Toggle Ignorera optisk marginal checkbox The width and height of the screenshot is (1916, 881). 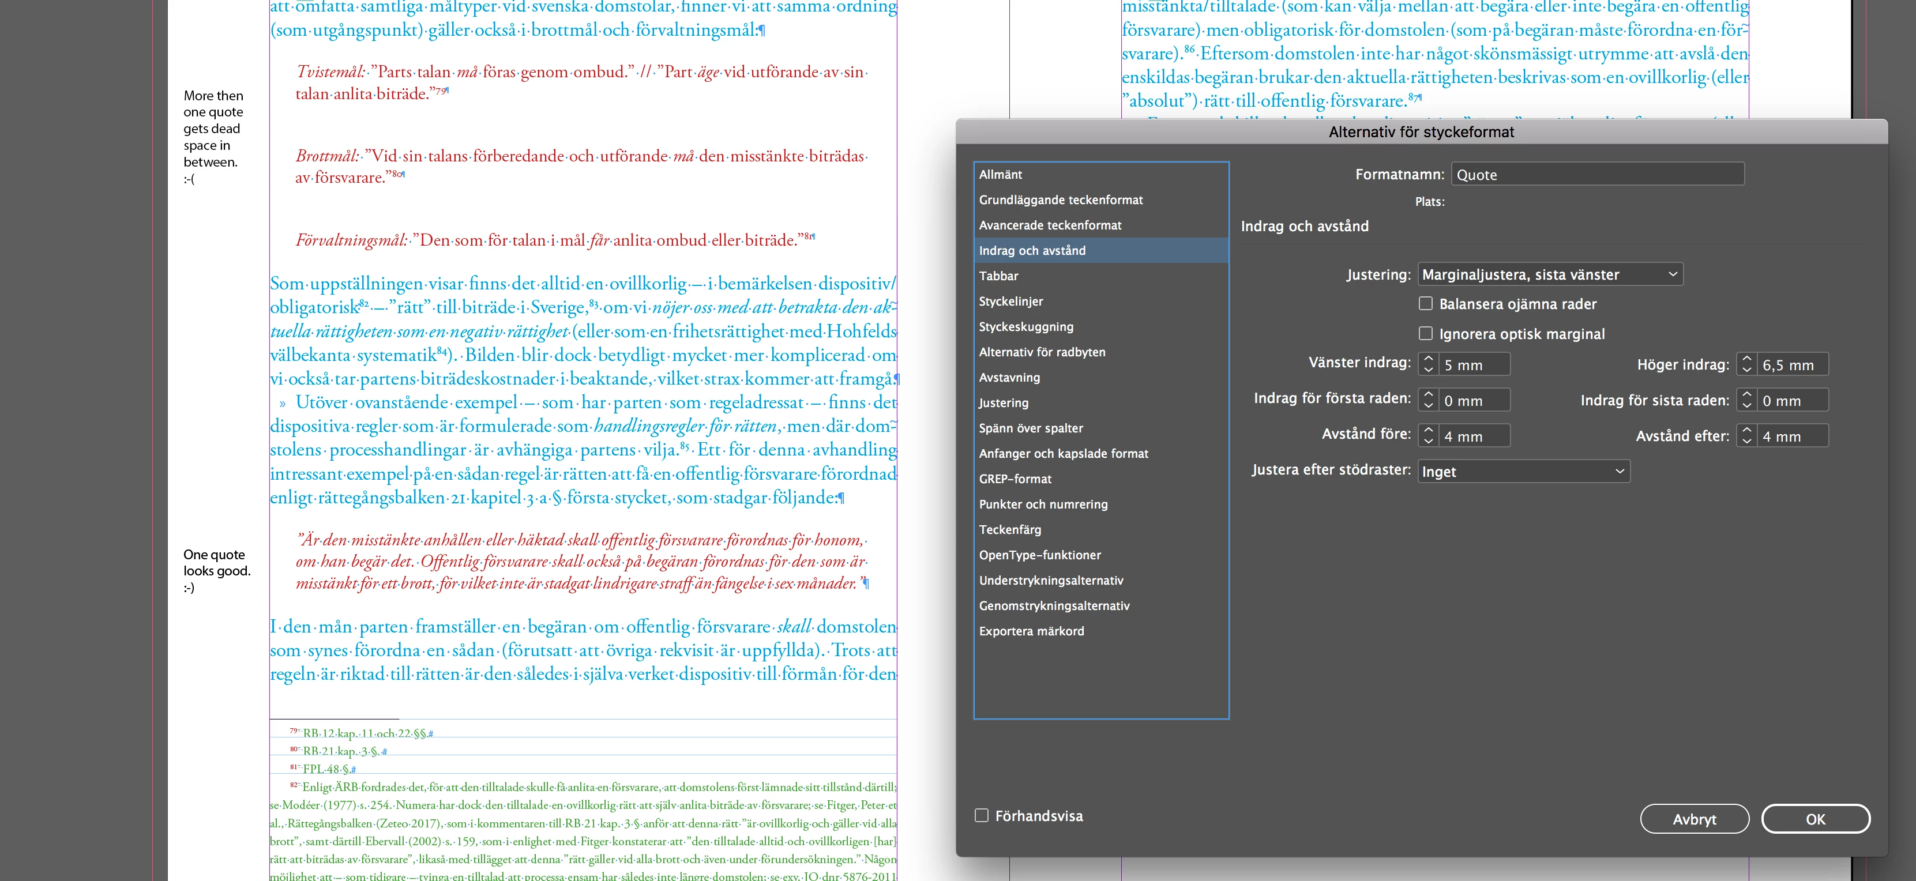point(1425,334)
